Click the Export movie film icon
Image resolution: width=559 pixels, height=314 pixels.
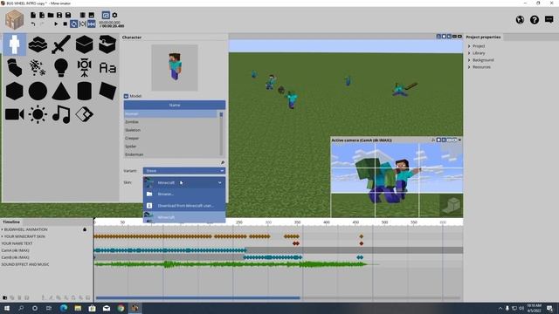pos(82,15)
